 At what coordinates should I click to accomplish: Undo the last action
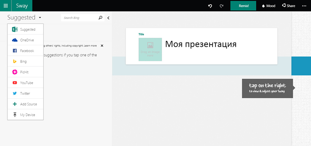(x=210, y=6)
